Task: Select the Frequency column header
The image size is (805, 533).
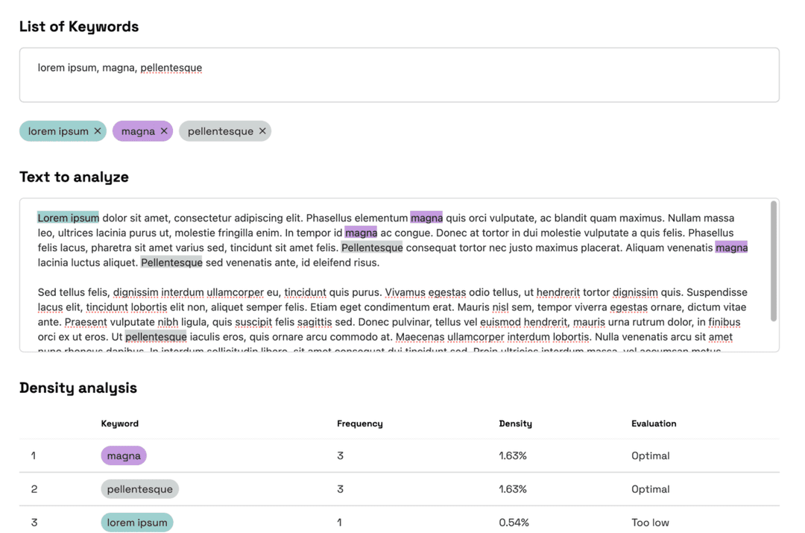Action: pos(359,423)
